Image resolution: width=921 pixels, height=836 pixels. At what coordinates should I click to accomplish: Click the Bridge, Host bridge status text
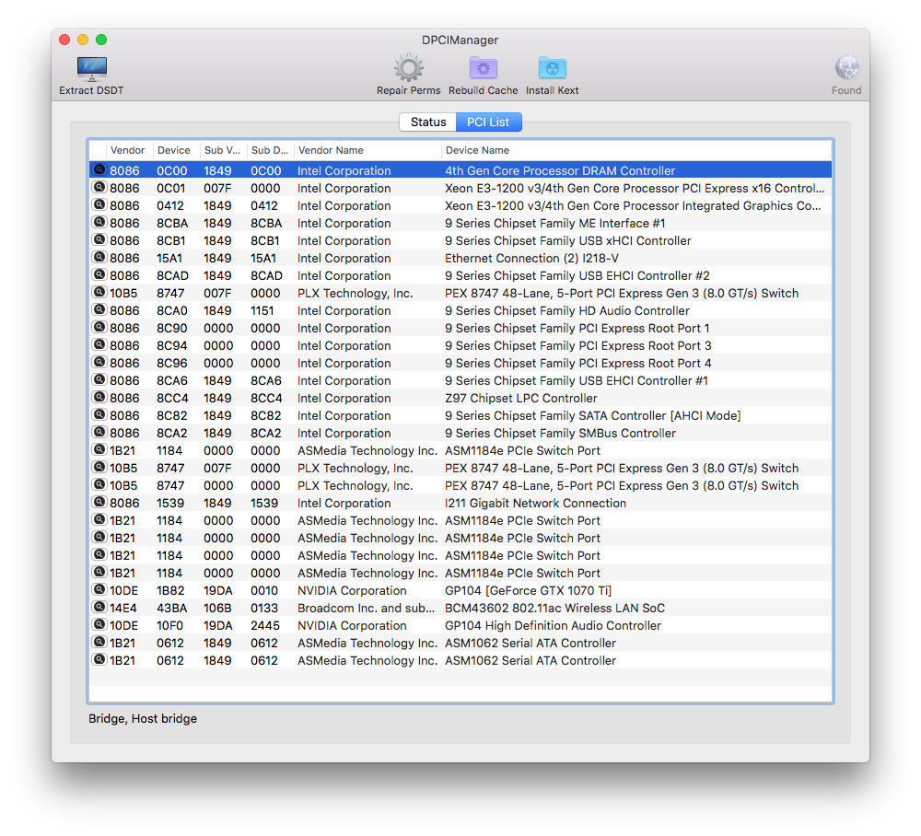[x=143, y=718]
